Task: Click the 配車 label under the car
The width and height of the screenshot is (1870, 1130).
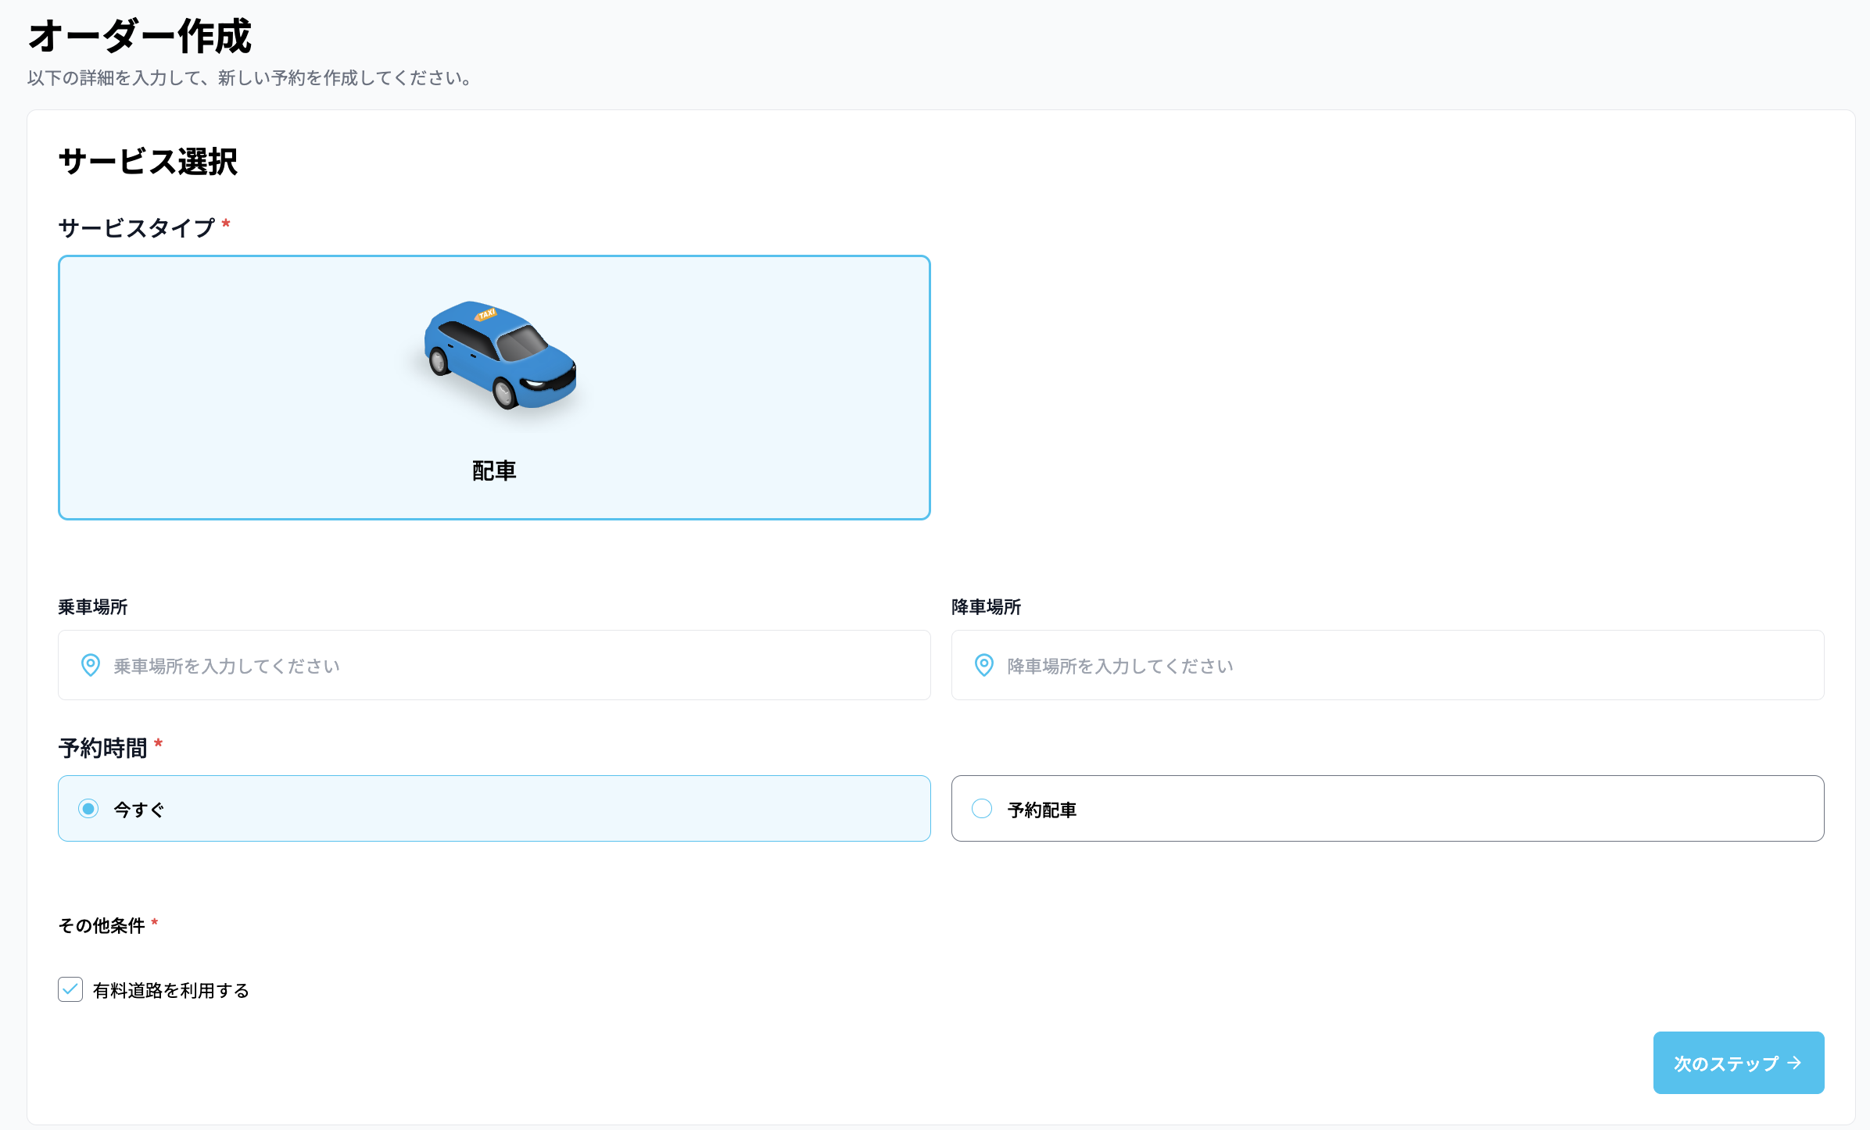Action: tap(494, 470)
